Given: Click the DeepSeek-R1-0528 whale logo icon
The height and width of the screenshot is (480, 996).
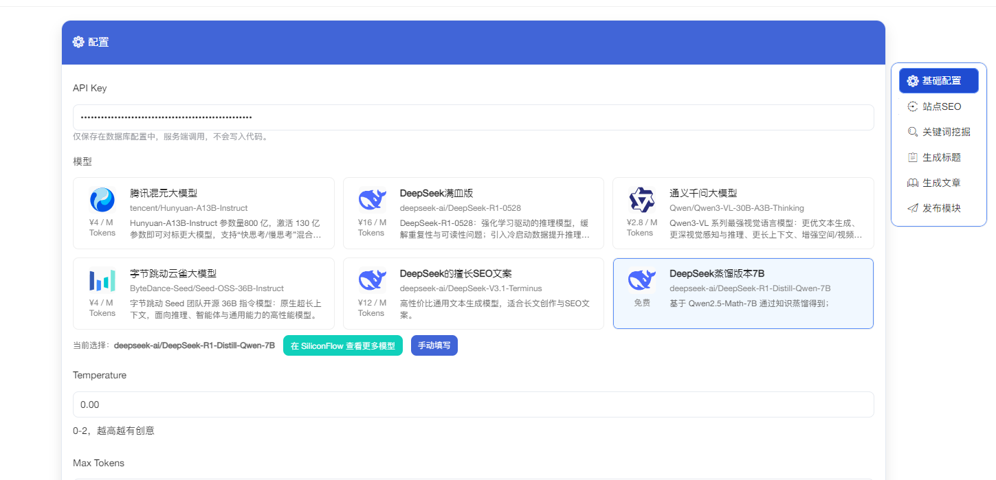Looking at the screenshot, I should click(371, 200).
